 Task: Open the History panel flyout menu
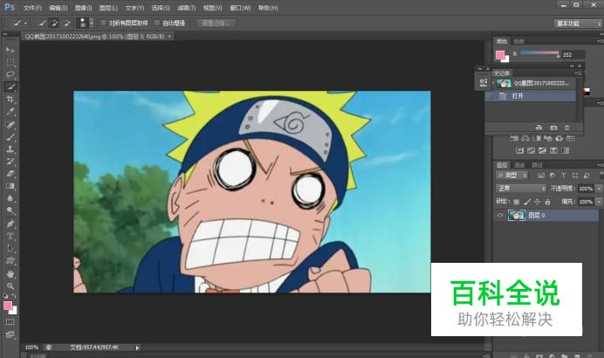578,72
